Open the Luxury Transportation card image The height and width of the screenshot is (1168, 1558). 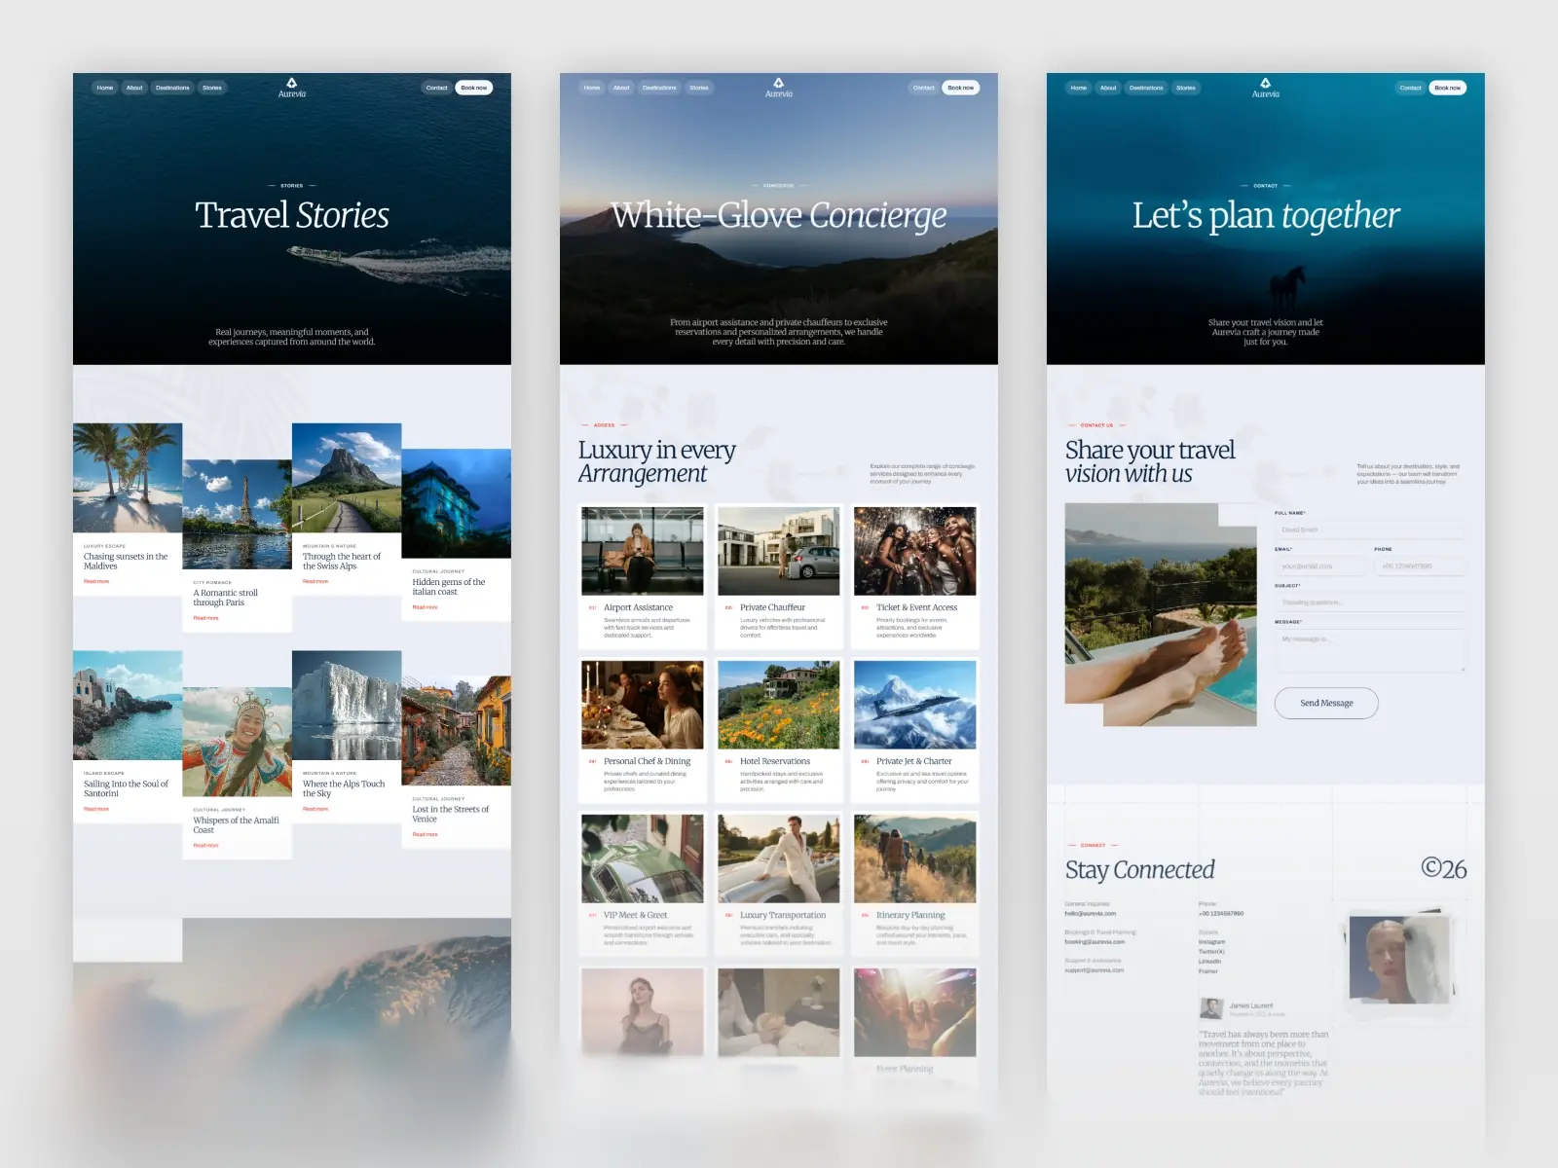coord(779,858)
